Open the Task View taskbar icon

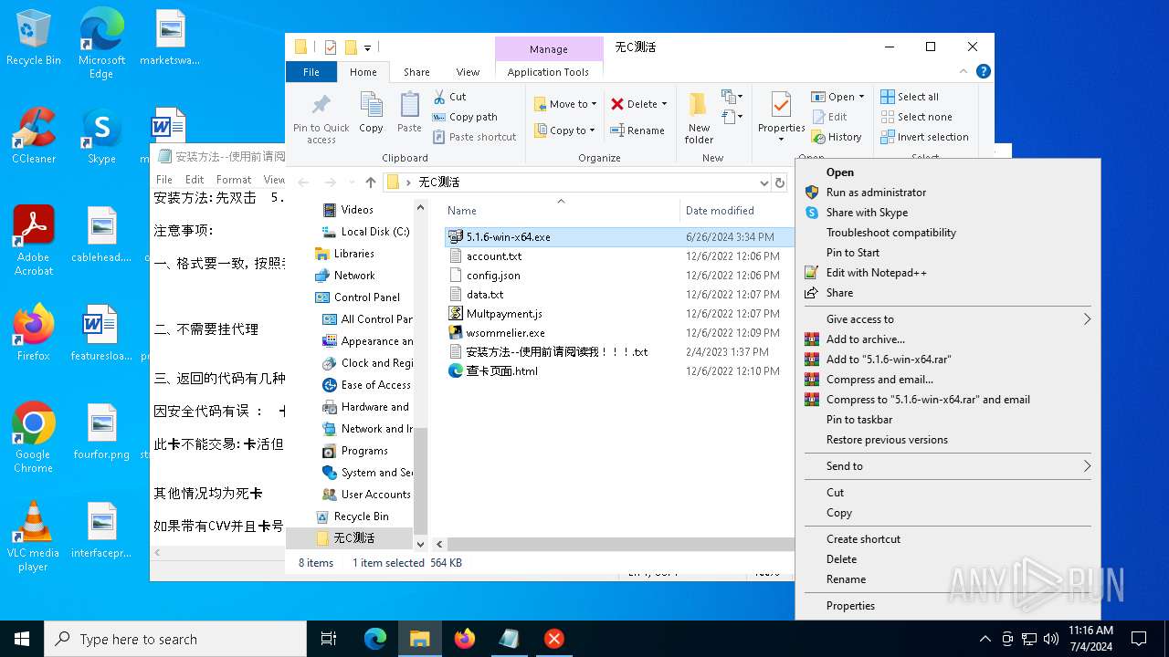329,639
